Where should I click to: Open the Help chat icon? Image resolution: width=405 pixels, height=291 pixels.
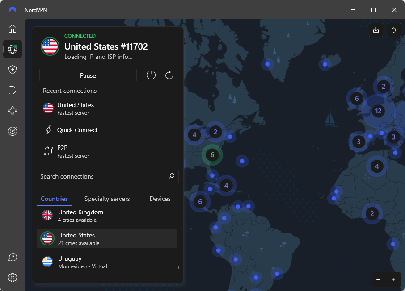click(x=13, y=257)
